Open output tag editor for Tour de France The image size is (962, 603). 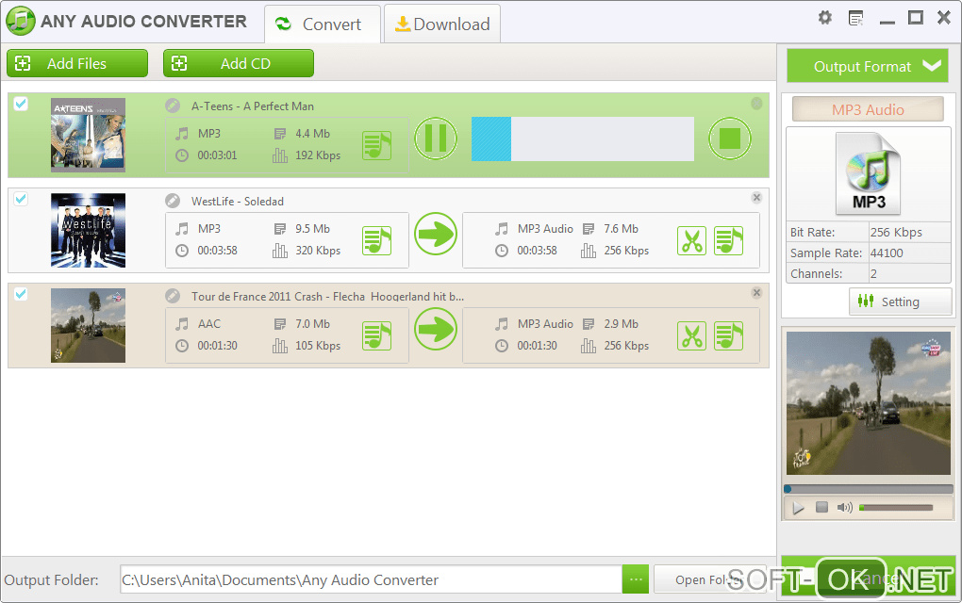tap(729, 335)
